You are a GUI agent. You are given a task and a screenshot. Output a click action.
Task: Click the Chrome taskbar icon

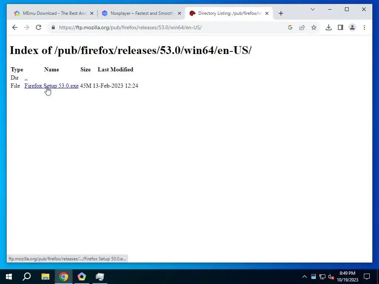[64, 277]
